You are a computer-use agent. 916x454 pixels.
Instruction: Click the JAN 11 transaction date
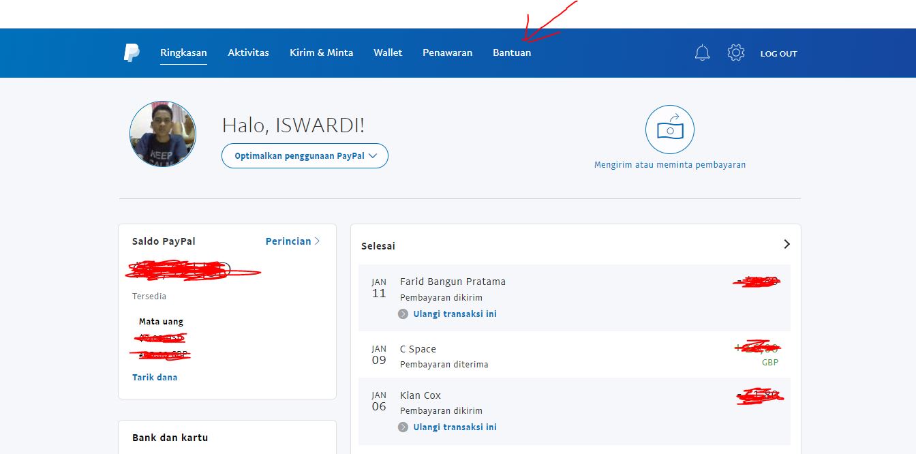[379, 289]
